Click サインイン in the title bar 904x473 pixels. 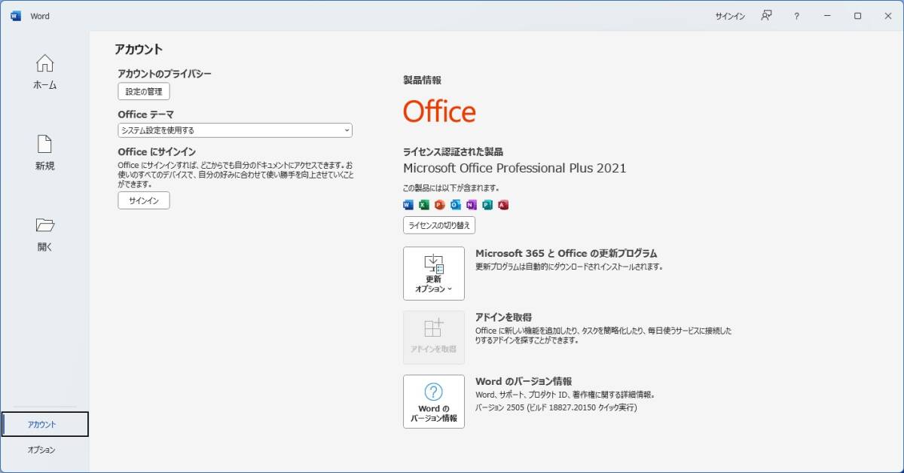(730, 16)
